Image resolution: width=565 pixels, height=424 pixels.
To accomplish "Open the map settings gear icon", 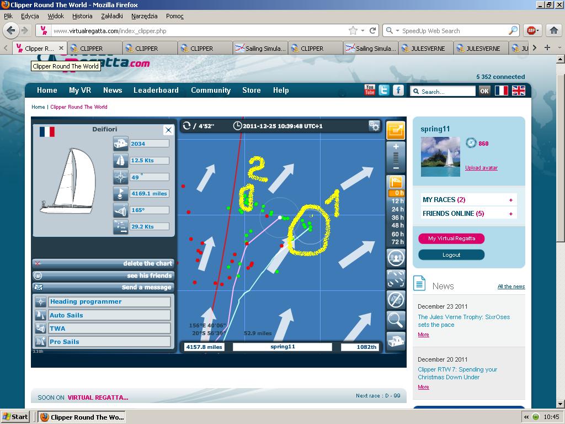I will click(x=375, y=126).
